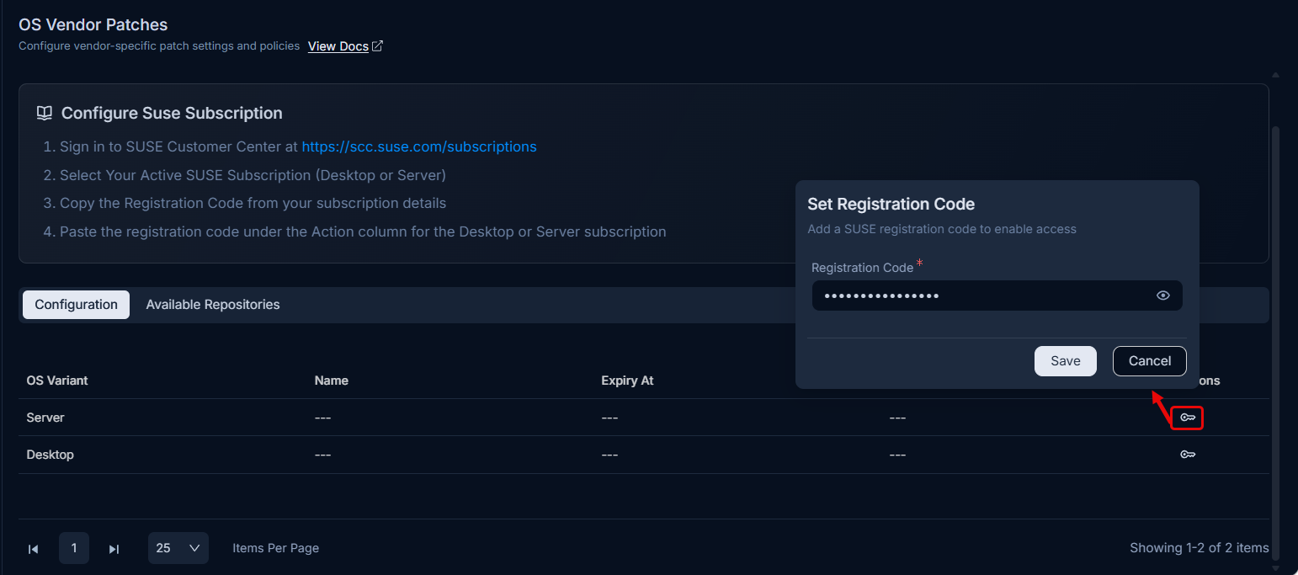Image resolution: width=1298 pixels, height=575 pixels.
Task: Click the key icon in Server row
Action: (x=1188, y=418)
